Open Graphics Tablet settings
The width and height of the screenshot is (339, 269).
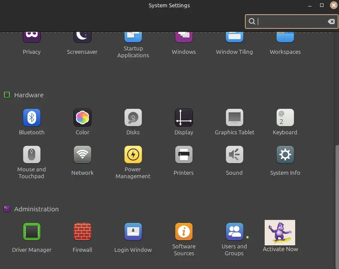pos(234,117)
